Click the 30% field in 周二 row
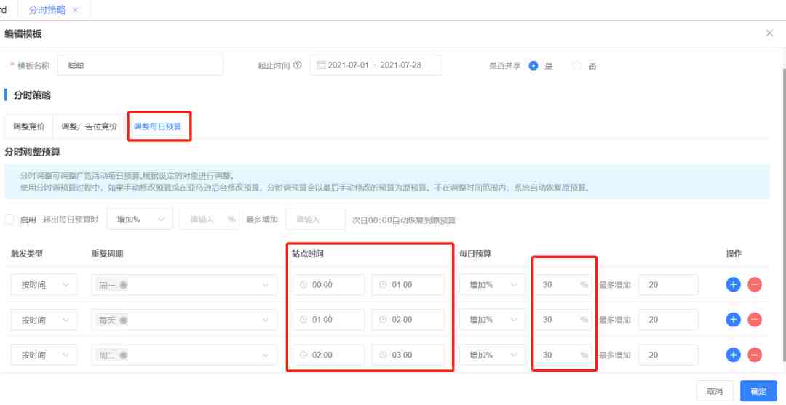The width and height of the screenshot is (786, 405). 563,355
